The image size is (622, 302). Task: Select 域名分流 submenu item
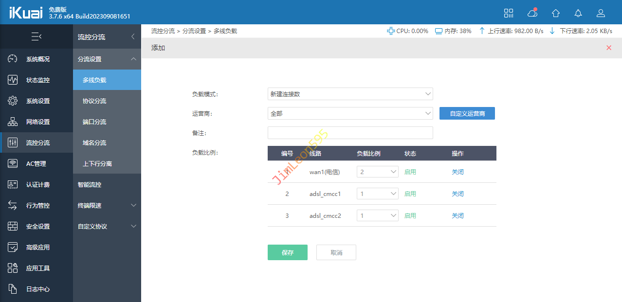click(94, 143)
